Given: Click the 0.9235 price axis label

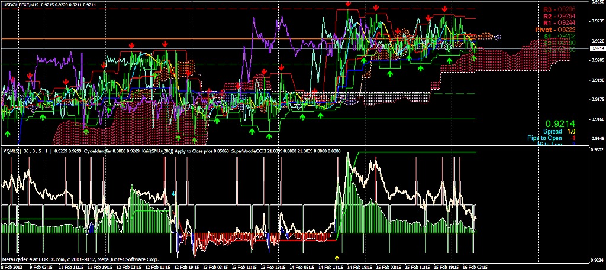Looking at the screenshot, I should [x=598, y=21].
